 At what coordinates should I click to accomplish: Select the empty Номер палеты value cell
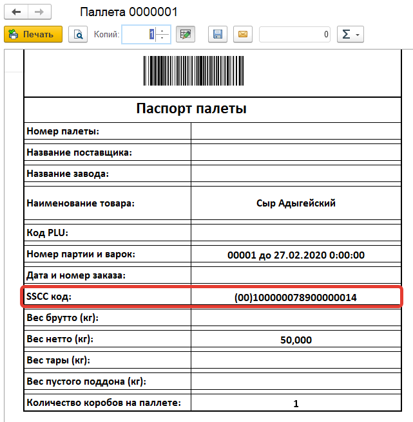[x=296, y=131]
